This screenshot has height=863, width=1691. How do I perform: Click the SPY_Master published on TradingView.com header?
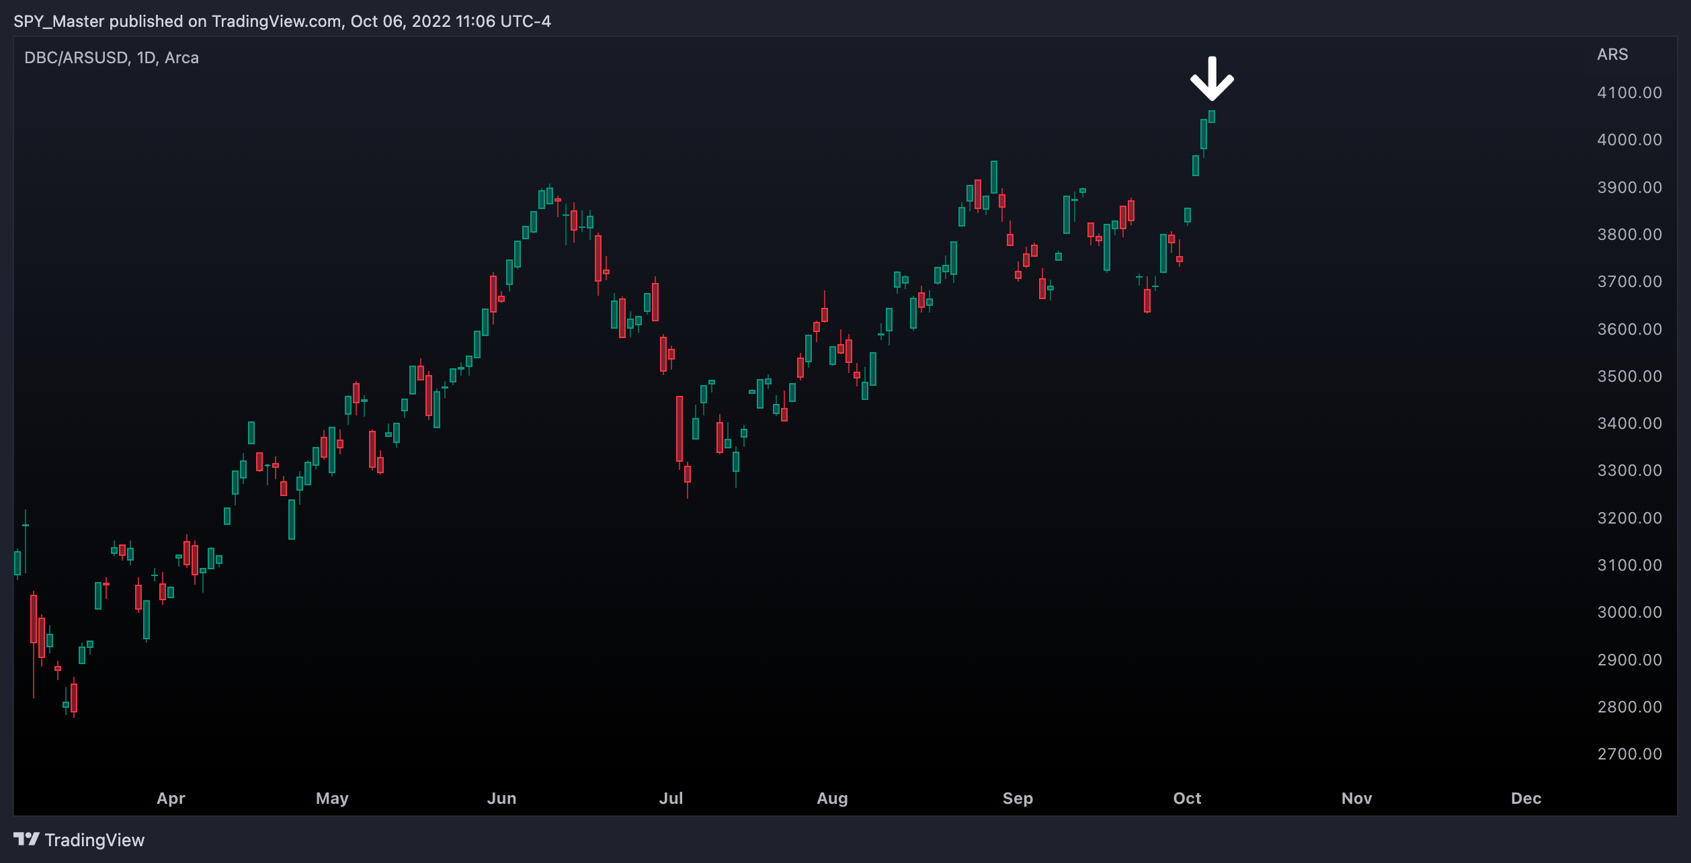click(282, 22)
